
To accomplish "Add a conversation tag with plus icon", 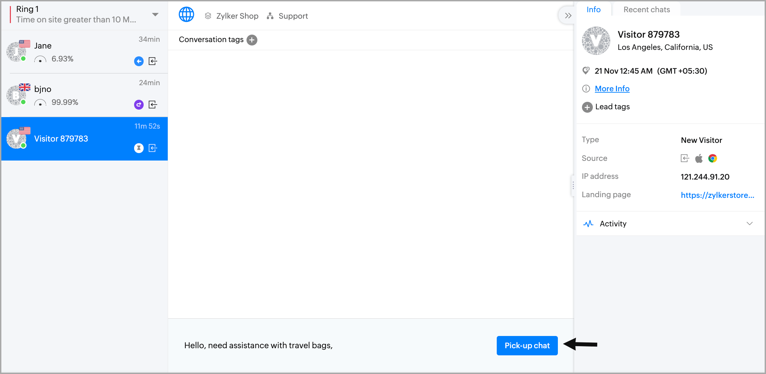I will point(252,40).
